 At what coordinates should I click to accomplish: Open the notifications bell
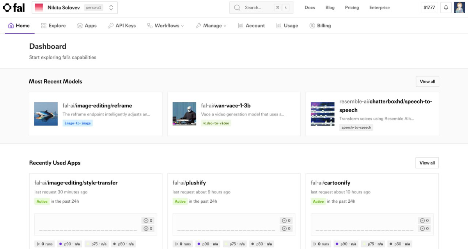click(446, 7)
